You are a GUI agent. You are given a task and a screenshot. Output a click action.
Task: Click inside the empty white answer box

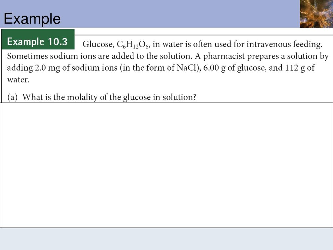pyautogui.click(x=166, y=165)
